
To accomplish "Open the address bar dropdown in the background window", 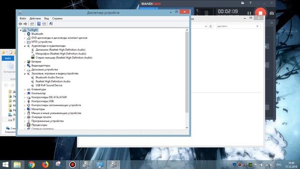I will 206,26.
